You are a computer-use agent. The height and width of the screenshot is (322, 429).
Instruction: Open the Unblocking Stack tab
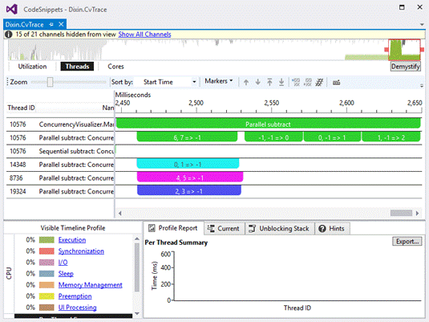pyautogui.click(x=279, y=229)
